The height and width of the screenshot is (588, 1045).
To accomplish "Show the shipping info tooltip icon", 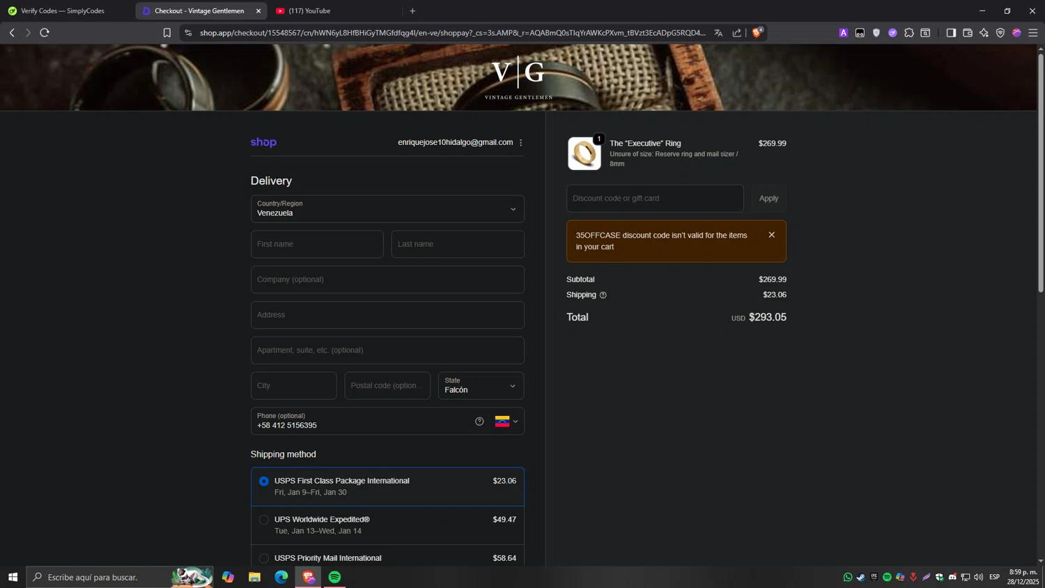I will 603,295.
